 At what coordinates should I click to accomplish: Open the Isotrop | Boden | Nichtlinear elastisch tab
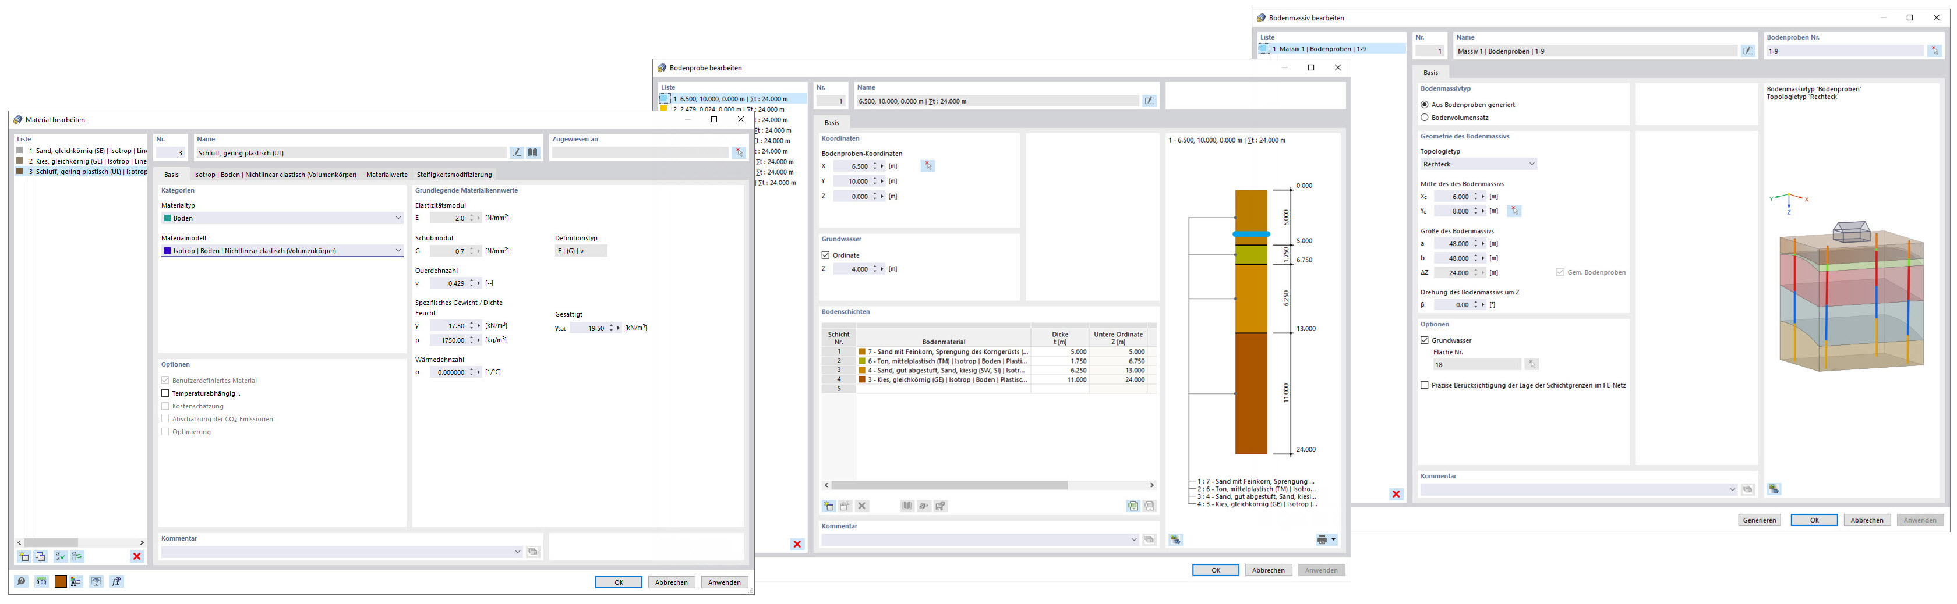point(275,175)
